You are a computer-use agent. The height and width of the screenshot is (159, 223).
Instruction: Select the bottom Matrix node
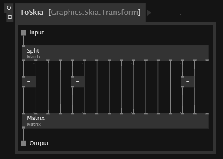[x=115, y=120]
